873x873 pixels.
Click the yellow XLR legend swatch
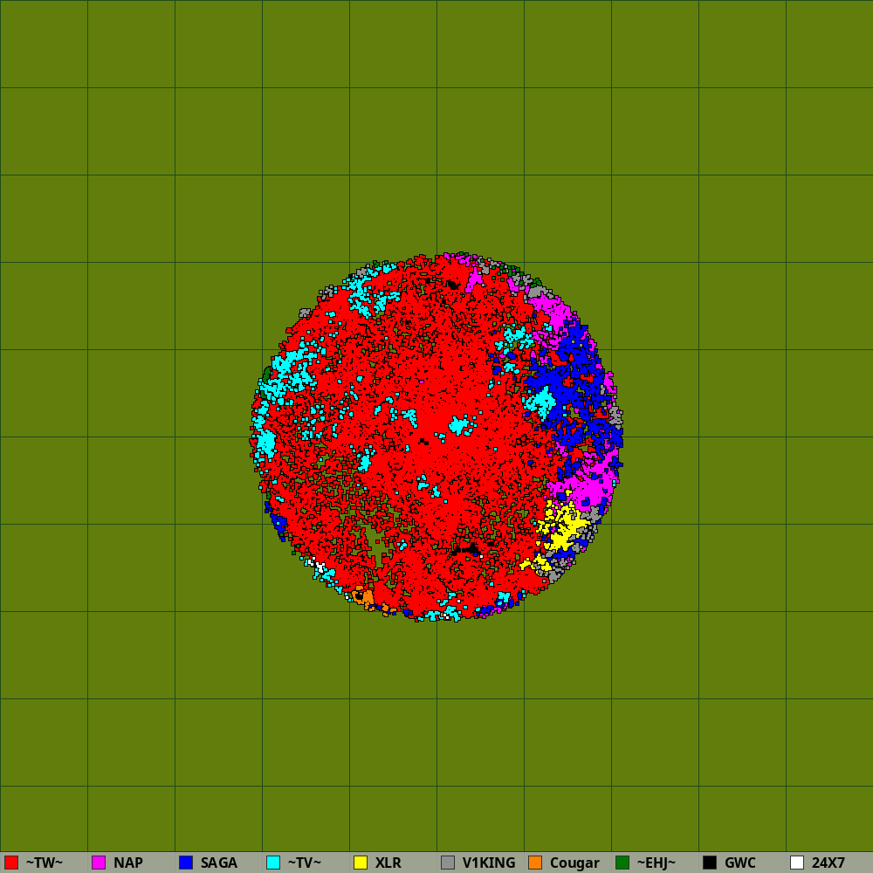pyautogui.click(x=361, y=863)
